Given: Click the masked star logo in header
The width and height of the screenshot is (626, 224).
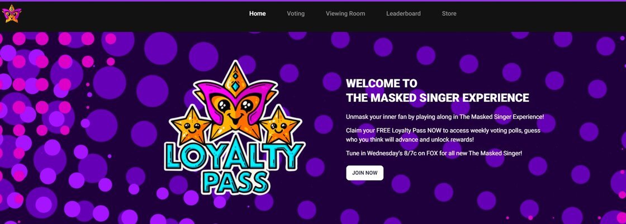Looking at the screenshot, I should pos(12,13).
